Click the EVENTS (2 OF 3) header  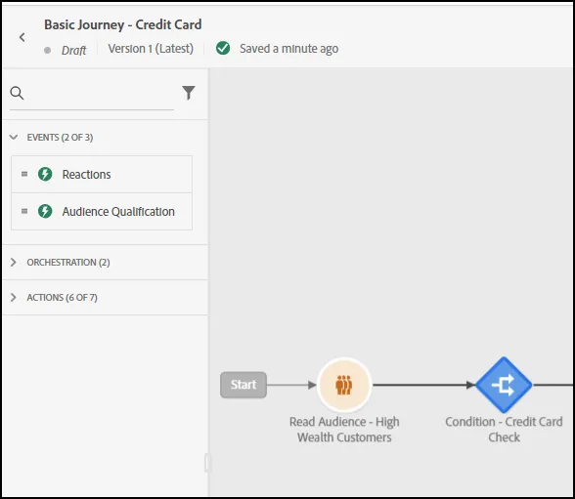point(60,138)
